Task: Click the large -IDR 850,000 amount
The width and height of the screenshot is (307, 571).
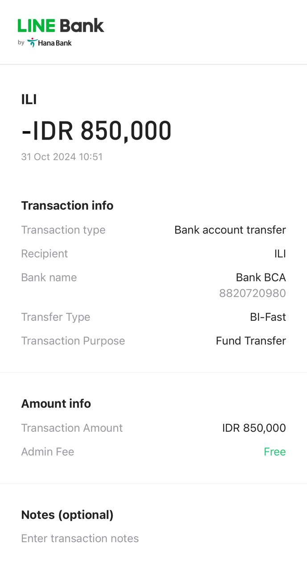Action: point(96,131)
